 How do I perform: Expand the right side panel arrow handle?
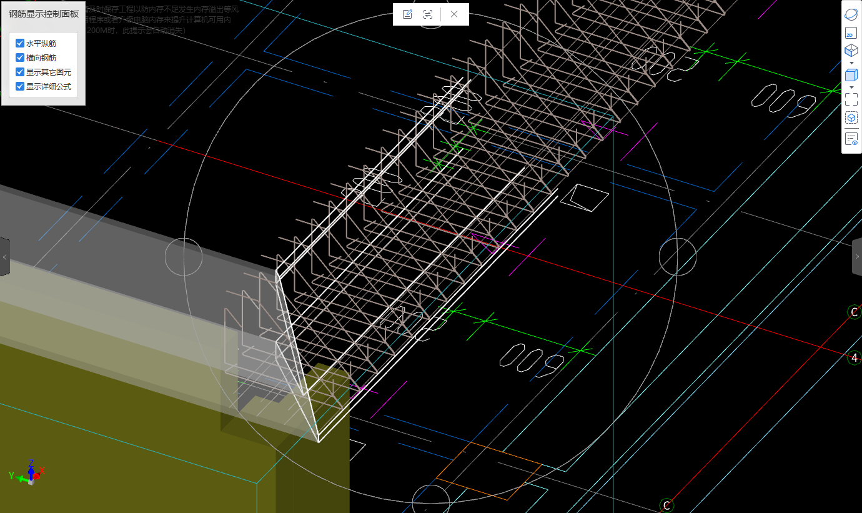coord(857,257)
